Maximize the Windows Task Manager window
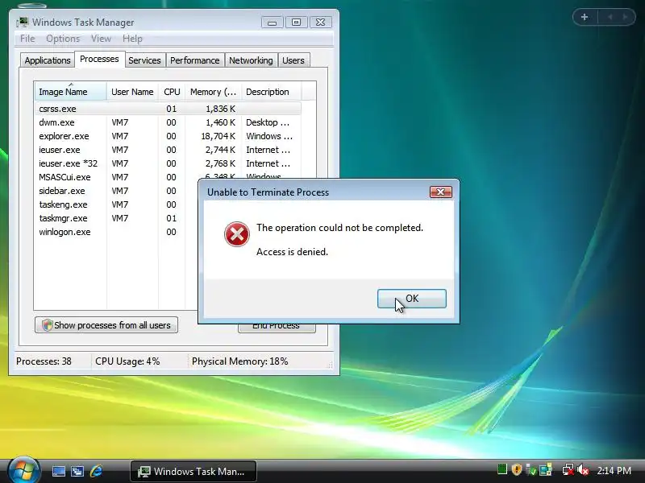The width and height of the screenshot is (645, 483). (x=296, y=23)
